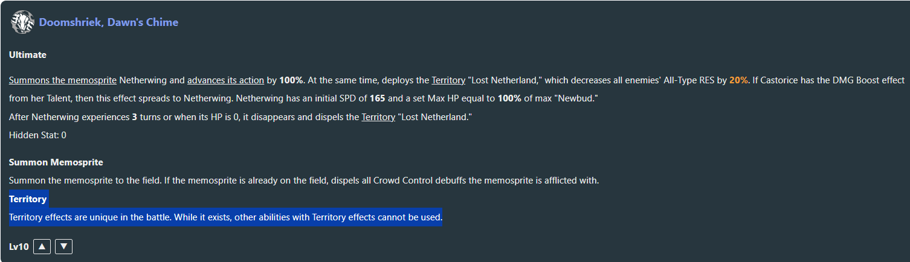
Task: Click the Doomshriek skill icon
Action: (22, 22)
